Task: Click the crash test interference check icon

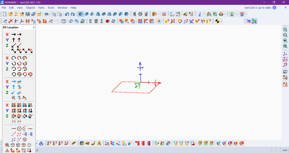Action: coord(217,21)
